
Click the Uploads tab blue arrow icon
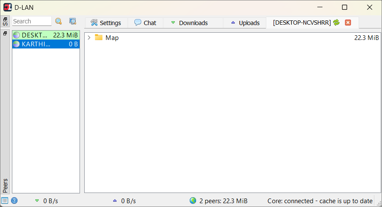233,23
